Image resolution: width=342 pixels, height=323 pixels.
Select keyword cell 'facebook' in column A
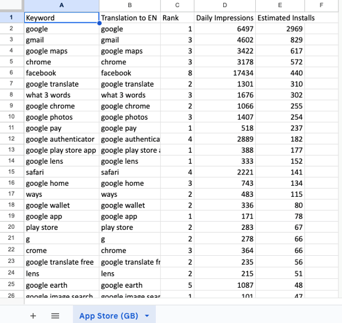(x=61, y=72)
